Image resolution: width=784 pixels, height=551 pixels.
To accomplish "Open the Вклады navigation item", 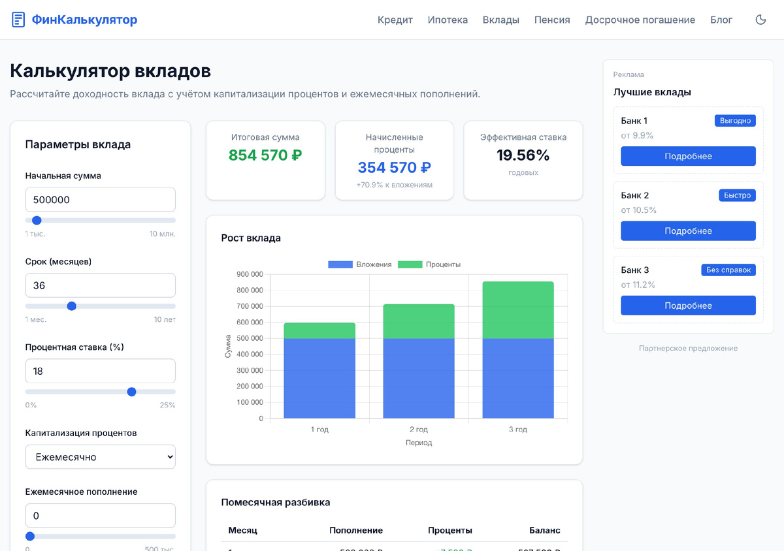I will point(501,20).
